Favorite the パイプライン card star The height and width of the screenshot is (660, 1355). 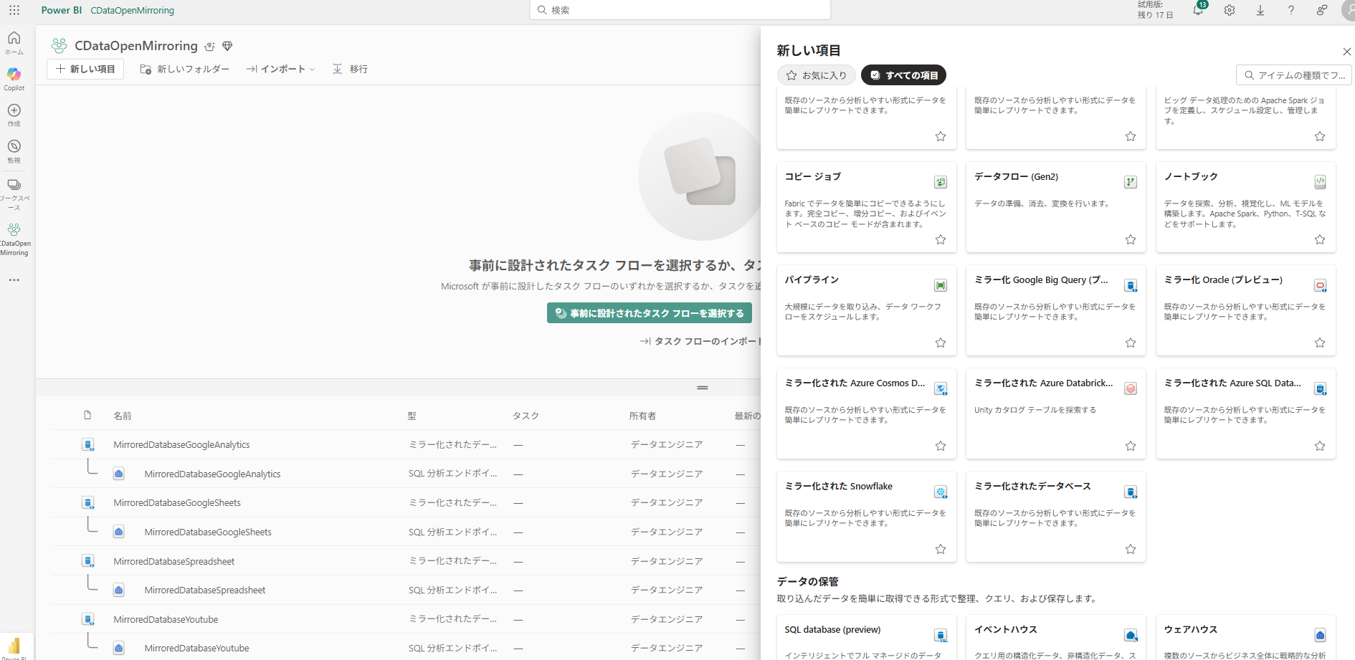click(x=941, y=343)
